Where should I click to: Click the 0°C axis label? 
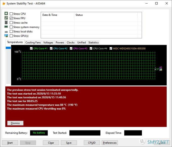click(x=19, y=79)
